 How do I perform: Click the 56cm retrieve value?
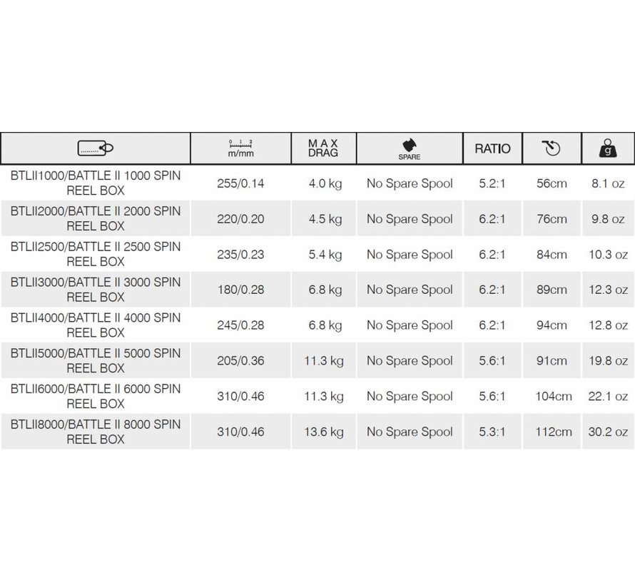(x=552, y=183)
